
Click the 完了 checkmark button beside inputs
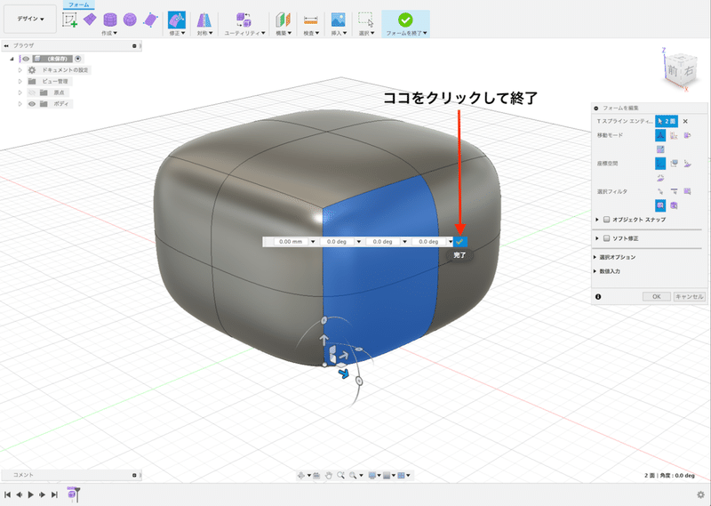pyautogui.click(x=460, y=241)
